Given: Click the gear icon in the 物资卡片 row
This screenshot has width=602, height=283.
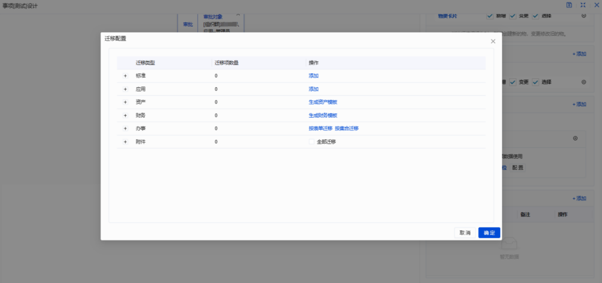Looking at the screenshot, I should point(584,16).
